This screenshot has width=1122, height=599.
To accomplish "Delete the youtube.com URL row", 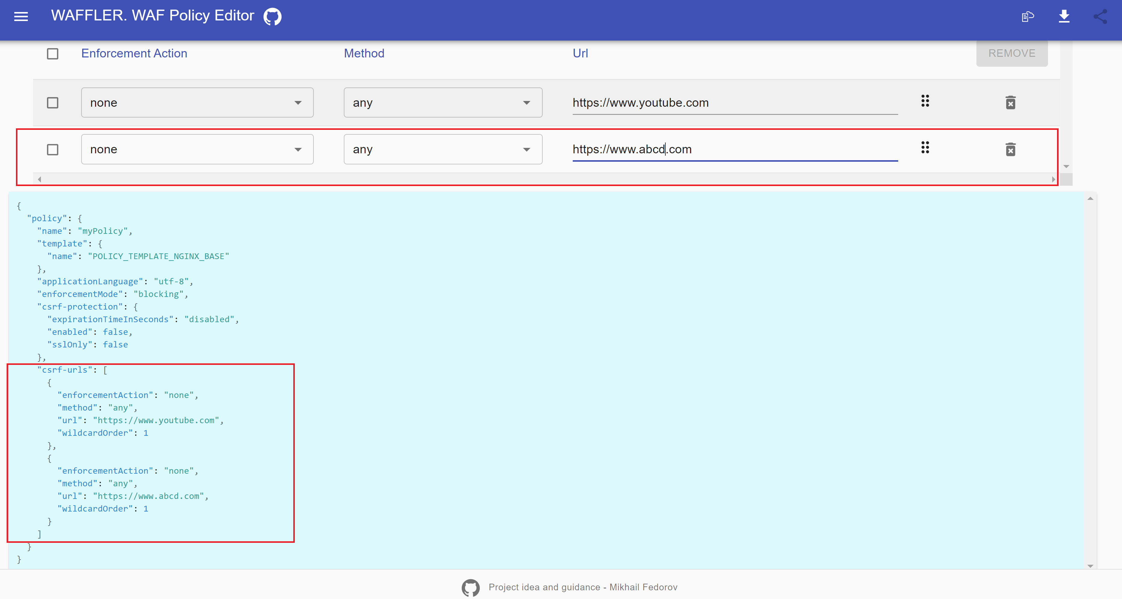I will pyautogui.click(x=1010, y=102).
